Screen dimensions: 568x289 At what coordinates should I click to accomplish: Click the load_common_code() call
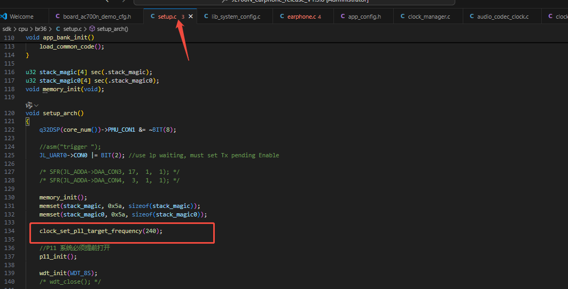point(72,46)
